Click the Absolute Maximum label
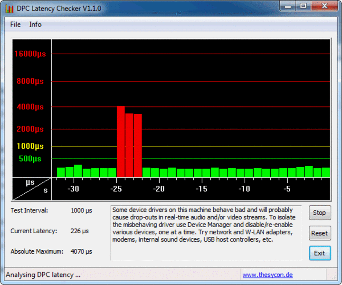Image resolution: width=342 pixels, height=285 pixels. 37,251
